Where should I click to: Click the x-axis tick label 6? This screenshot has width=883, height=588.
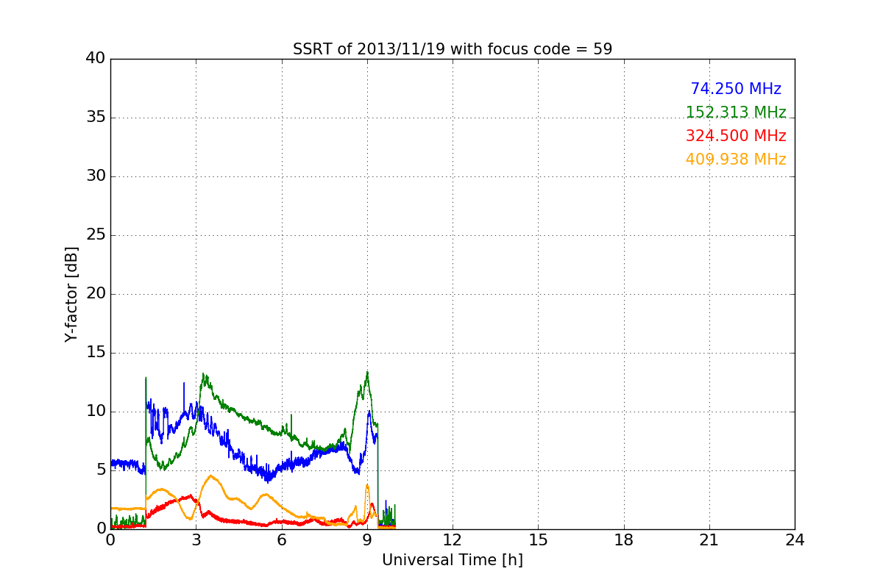(281, 540)
